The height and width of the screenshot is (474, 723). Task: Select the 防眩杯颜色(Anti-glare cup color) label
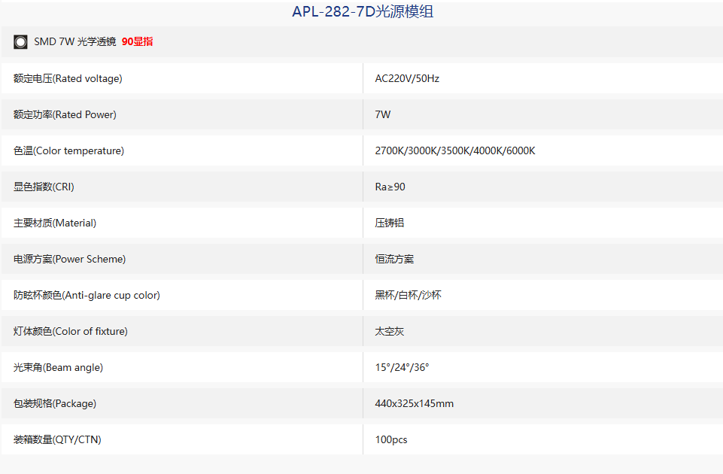point(87,295)
